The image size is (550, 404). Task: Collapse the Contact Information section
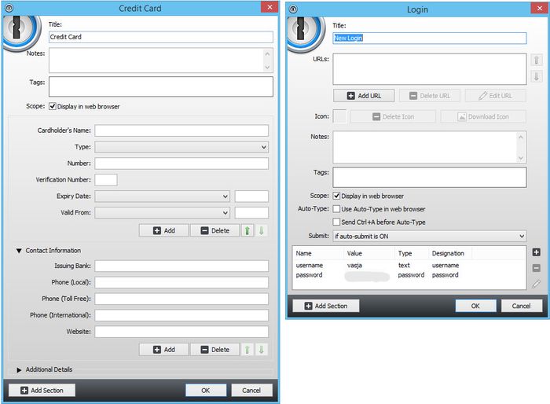pos(19,251)
